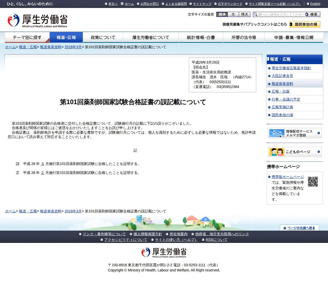Viewport: 328px width, 285px height.
Task: Open the よくある御質問 link
Action: [176, 4]
